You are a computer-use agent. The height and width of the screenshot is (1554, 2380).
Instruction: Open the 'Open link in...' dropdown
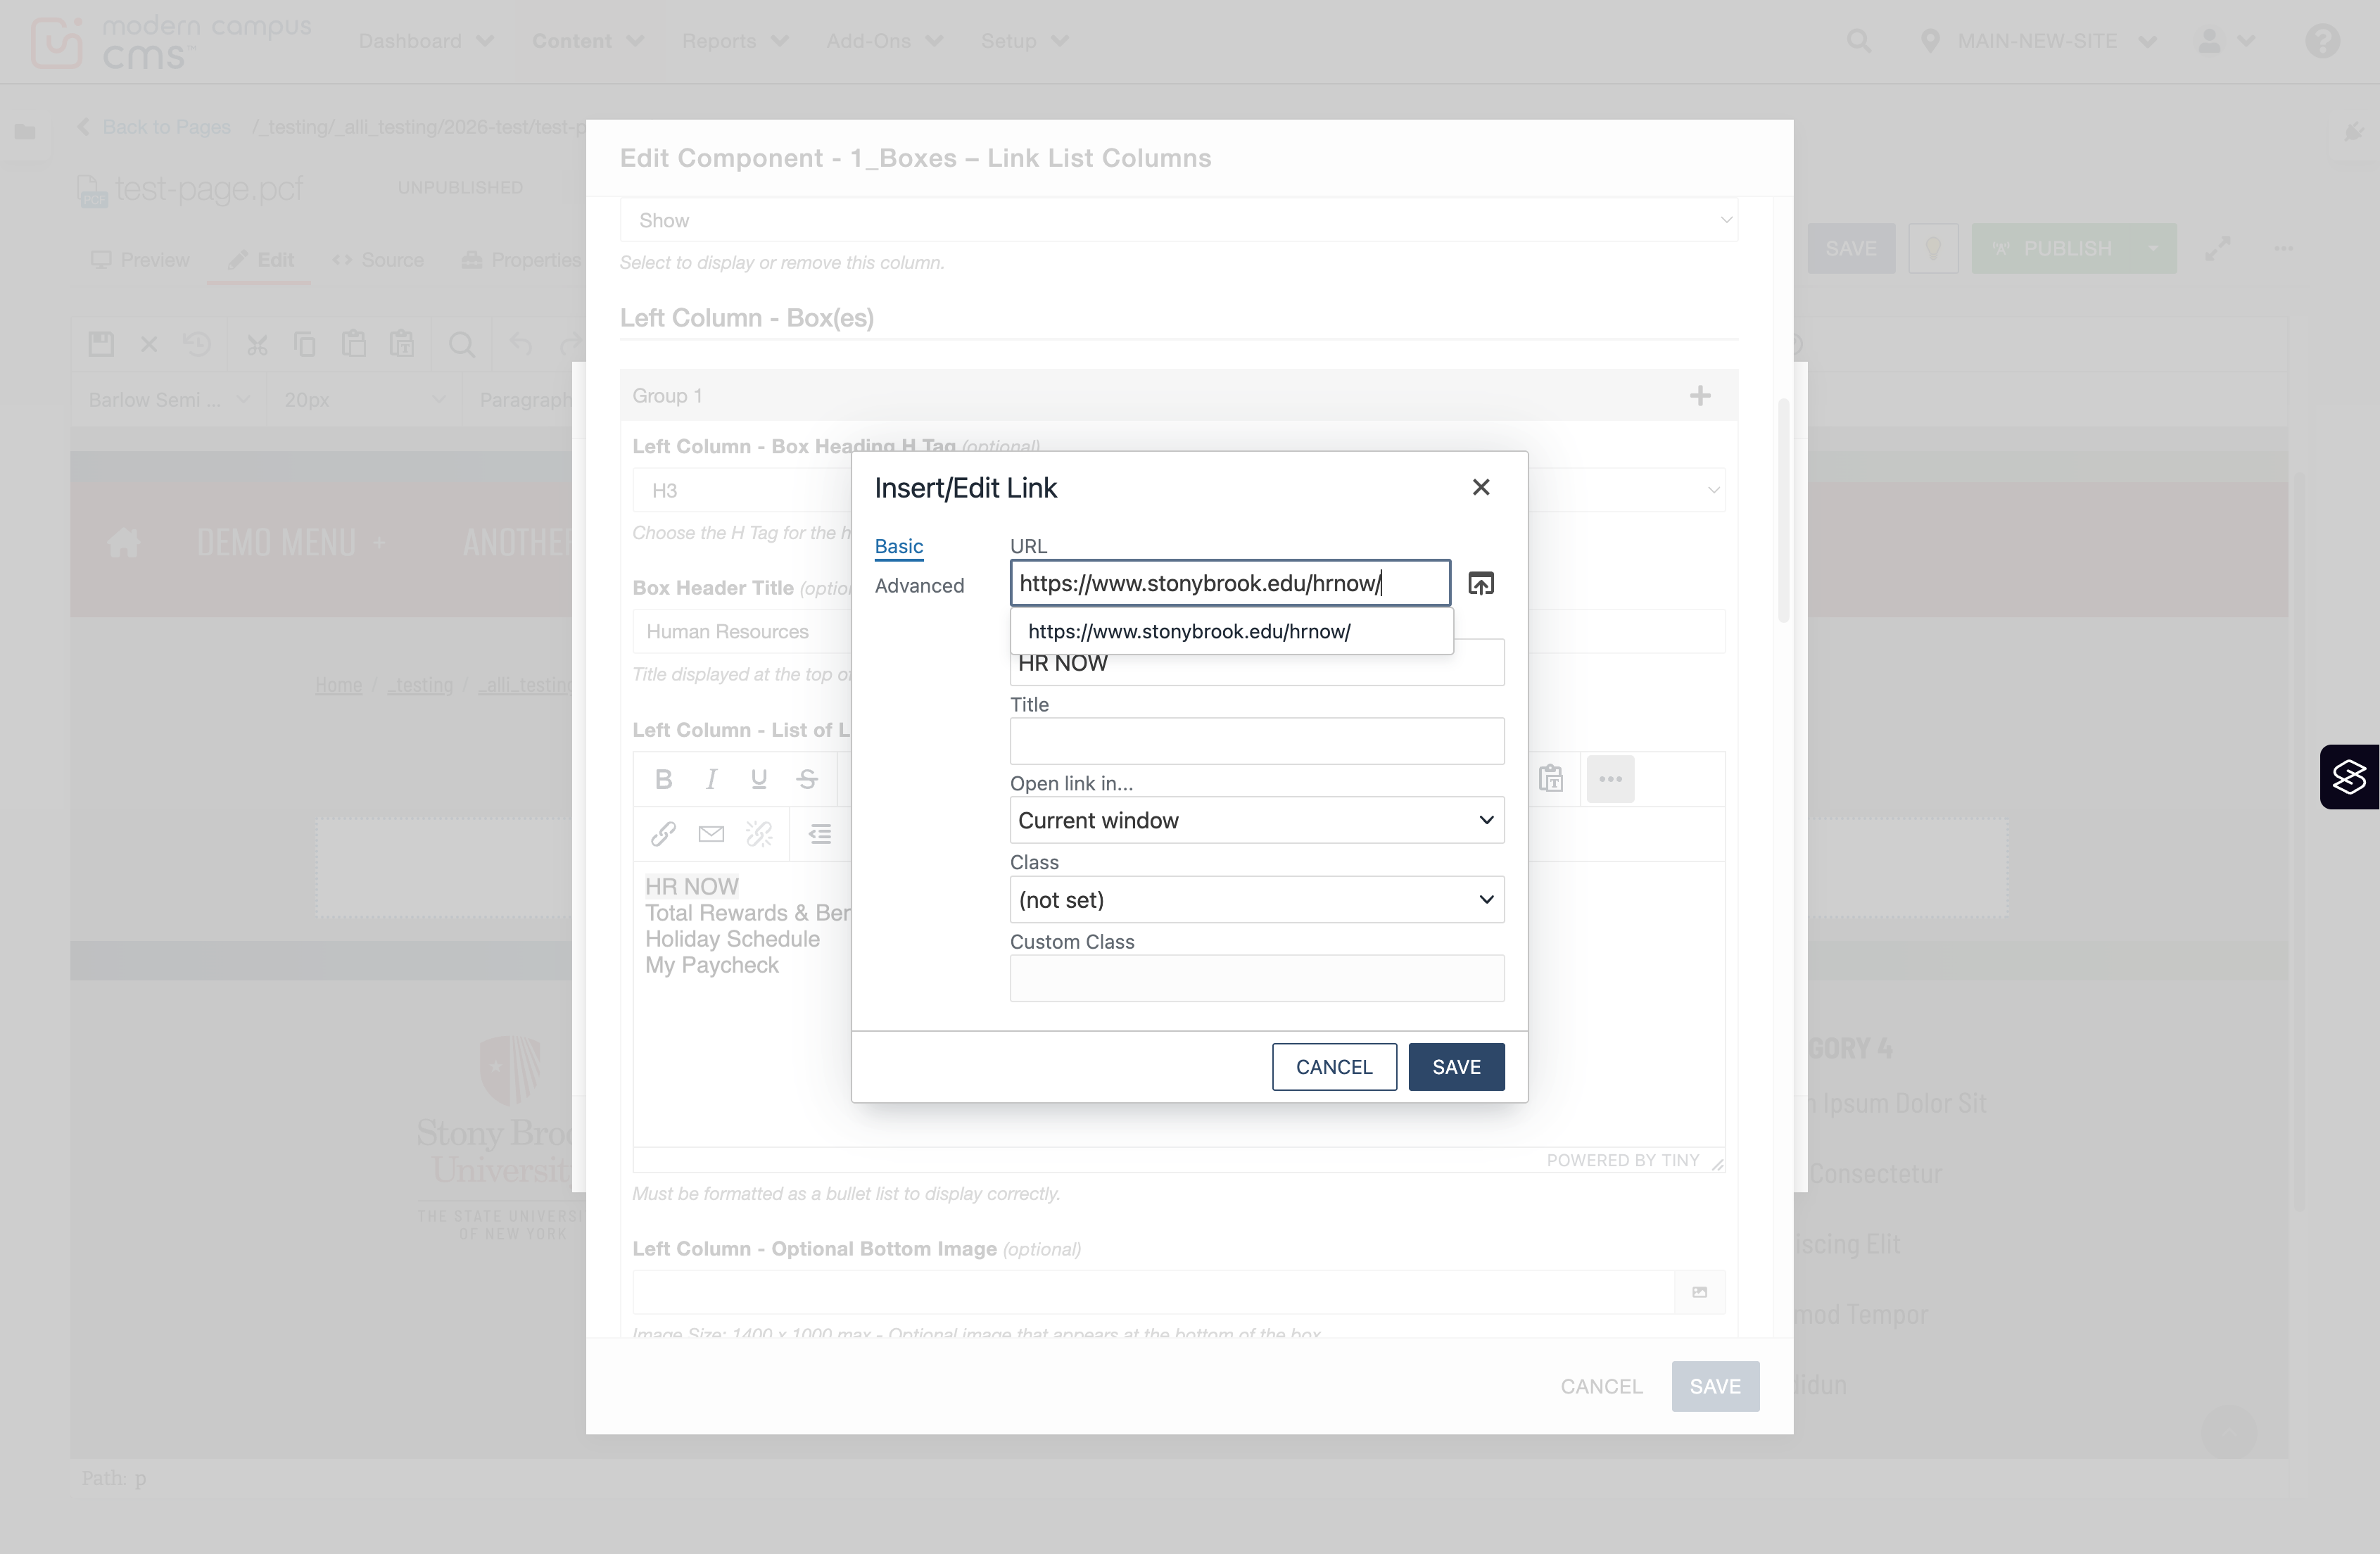click(x=1257, y=820)
